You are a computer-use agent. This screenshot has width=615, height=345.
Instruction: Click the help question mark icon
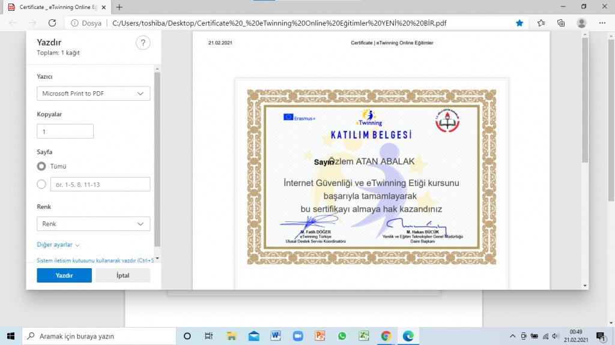coord(142,43)
